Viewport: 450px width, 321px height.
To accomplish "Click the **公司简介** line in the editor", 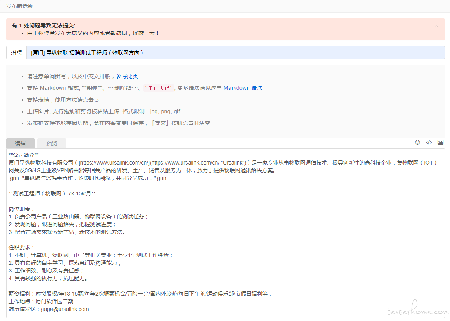I will 23,155.
